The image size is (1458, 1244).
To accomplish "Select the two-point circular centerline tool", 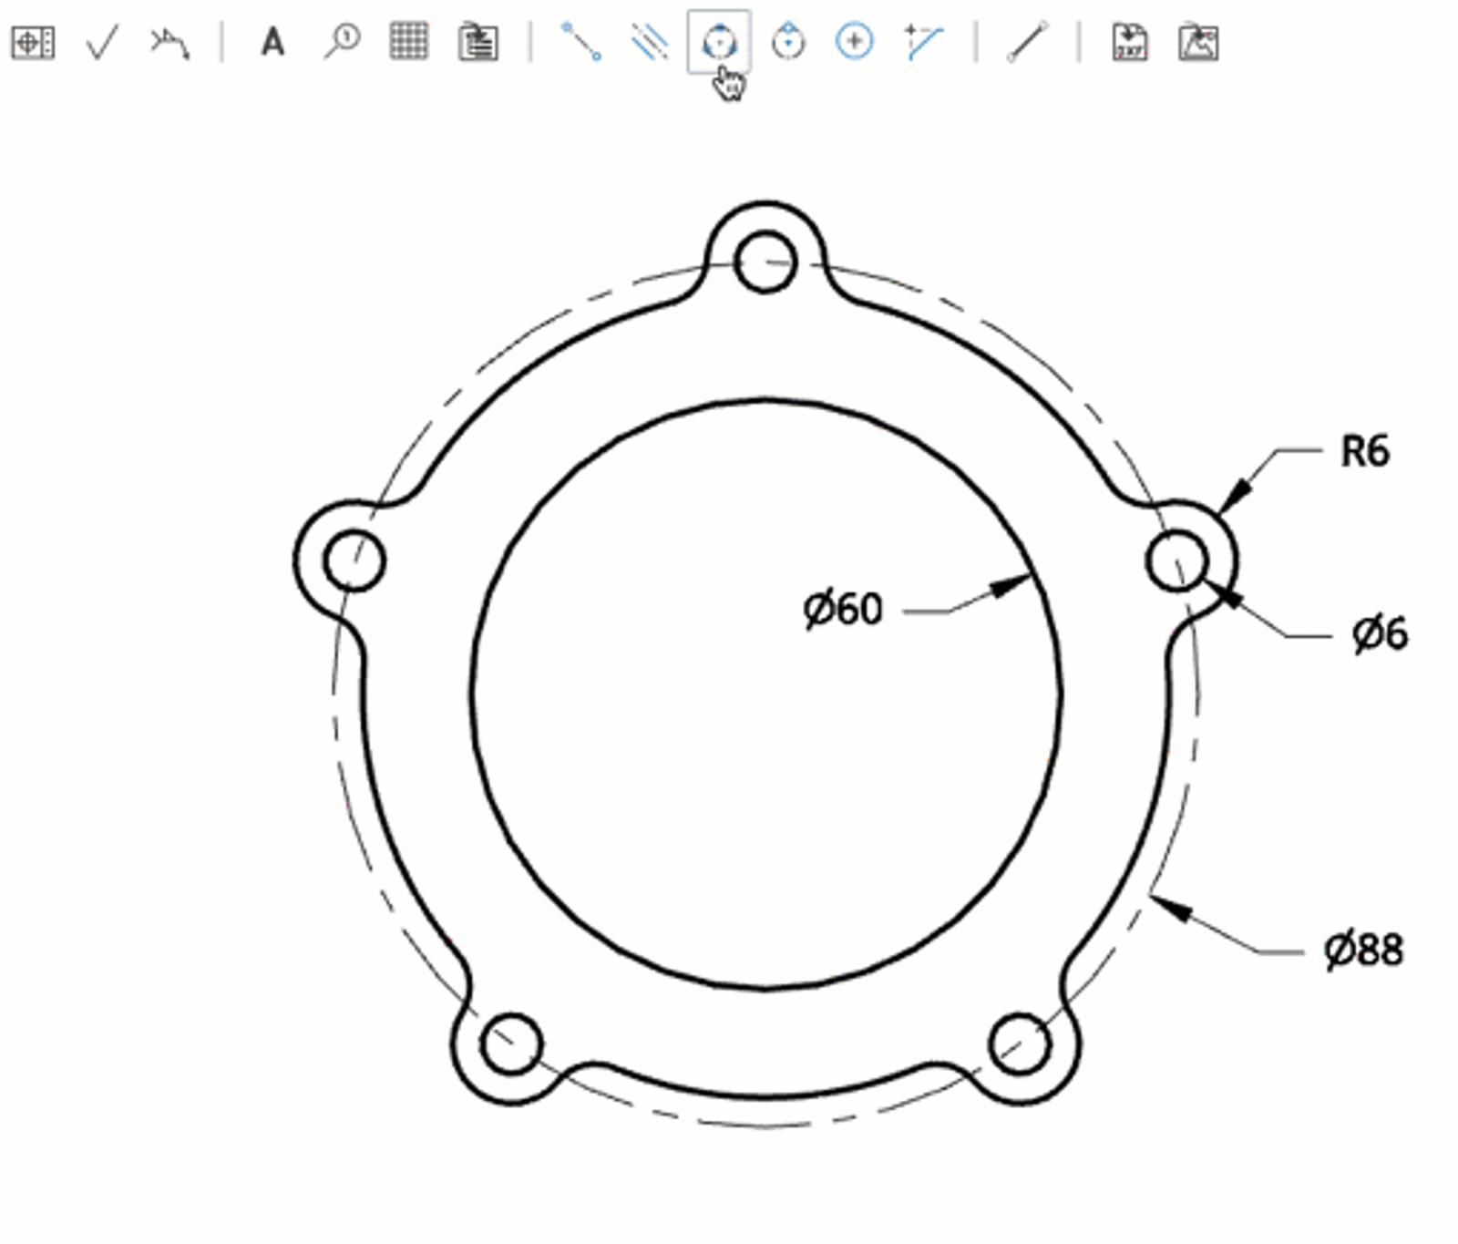I will pyautogui.click(x=787, y=42).
